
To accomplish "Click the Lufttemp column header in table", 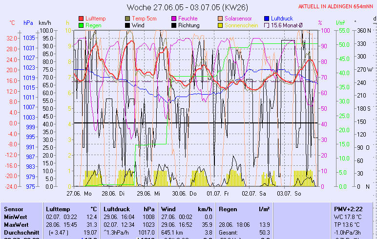I will (58, 209).
